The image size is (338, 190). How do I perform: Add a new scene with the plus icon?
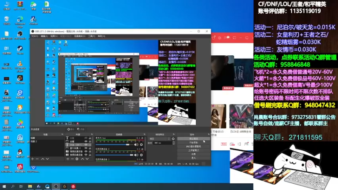pyautogui.click(x=33, y=159)
